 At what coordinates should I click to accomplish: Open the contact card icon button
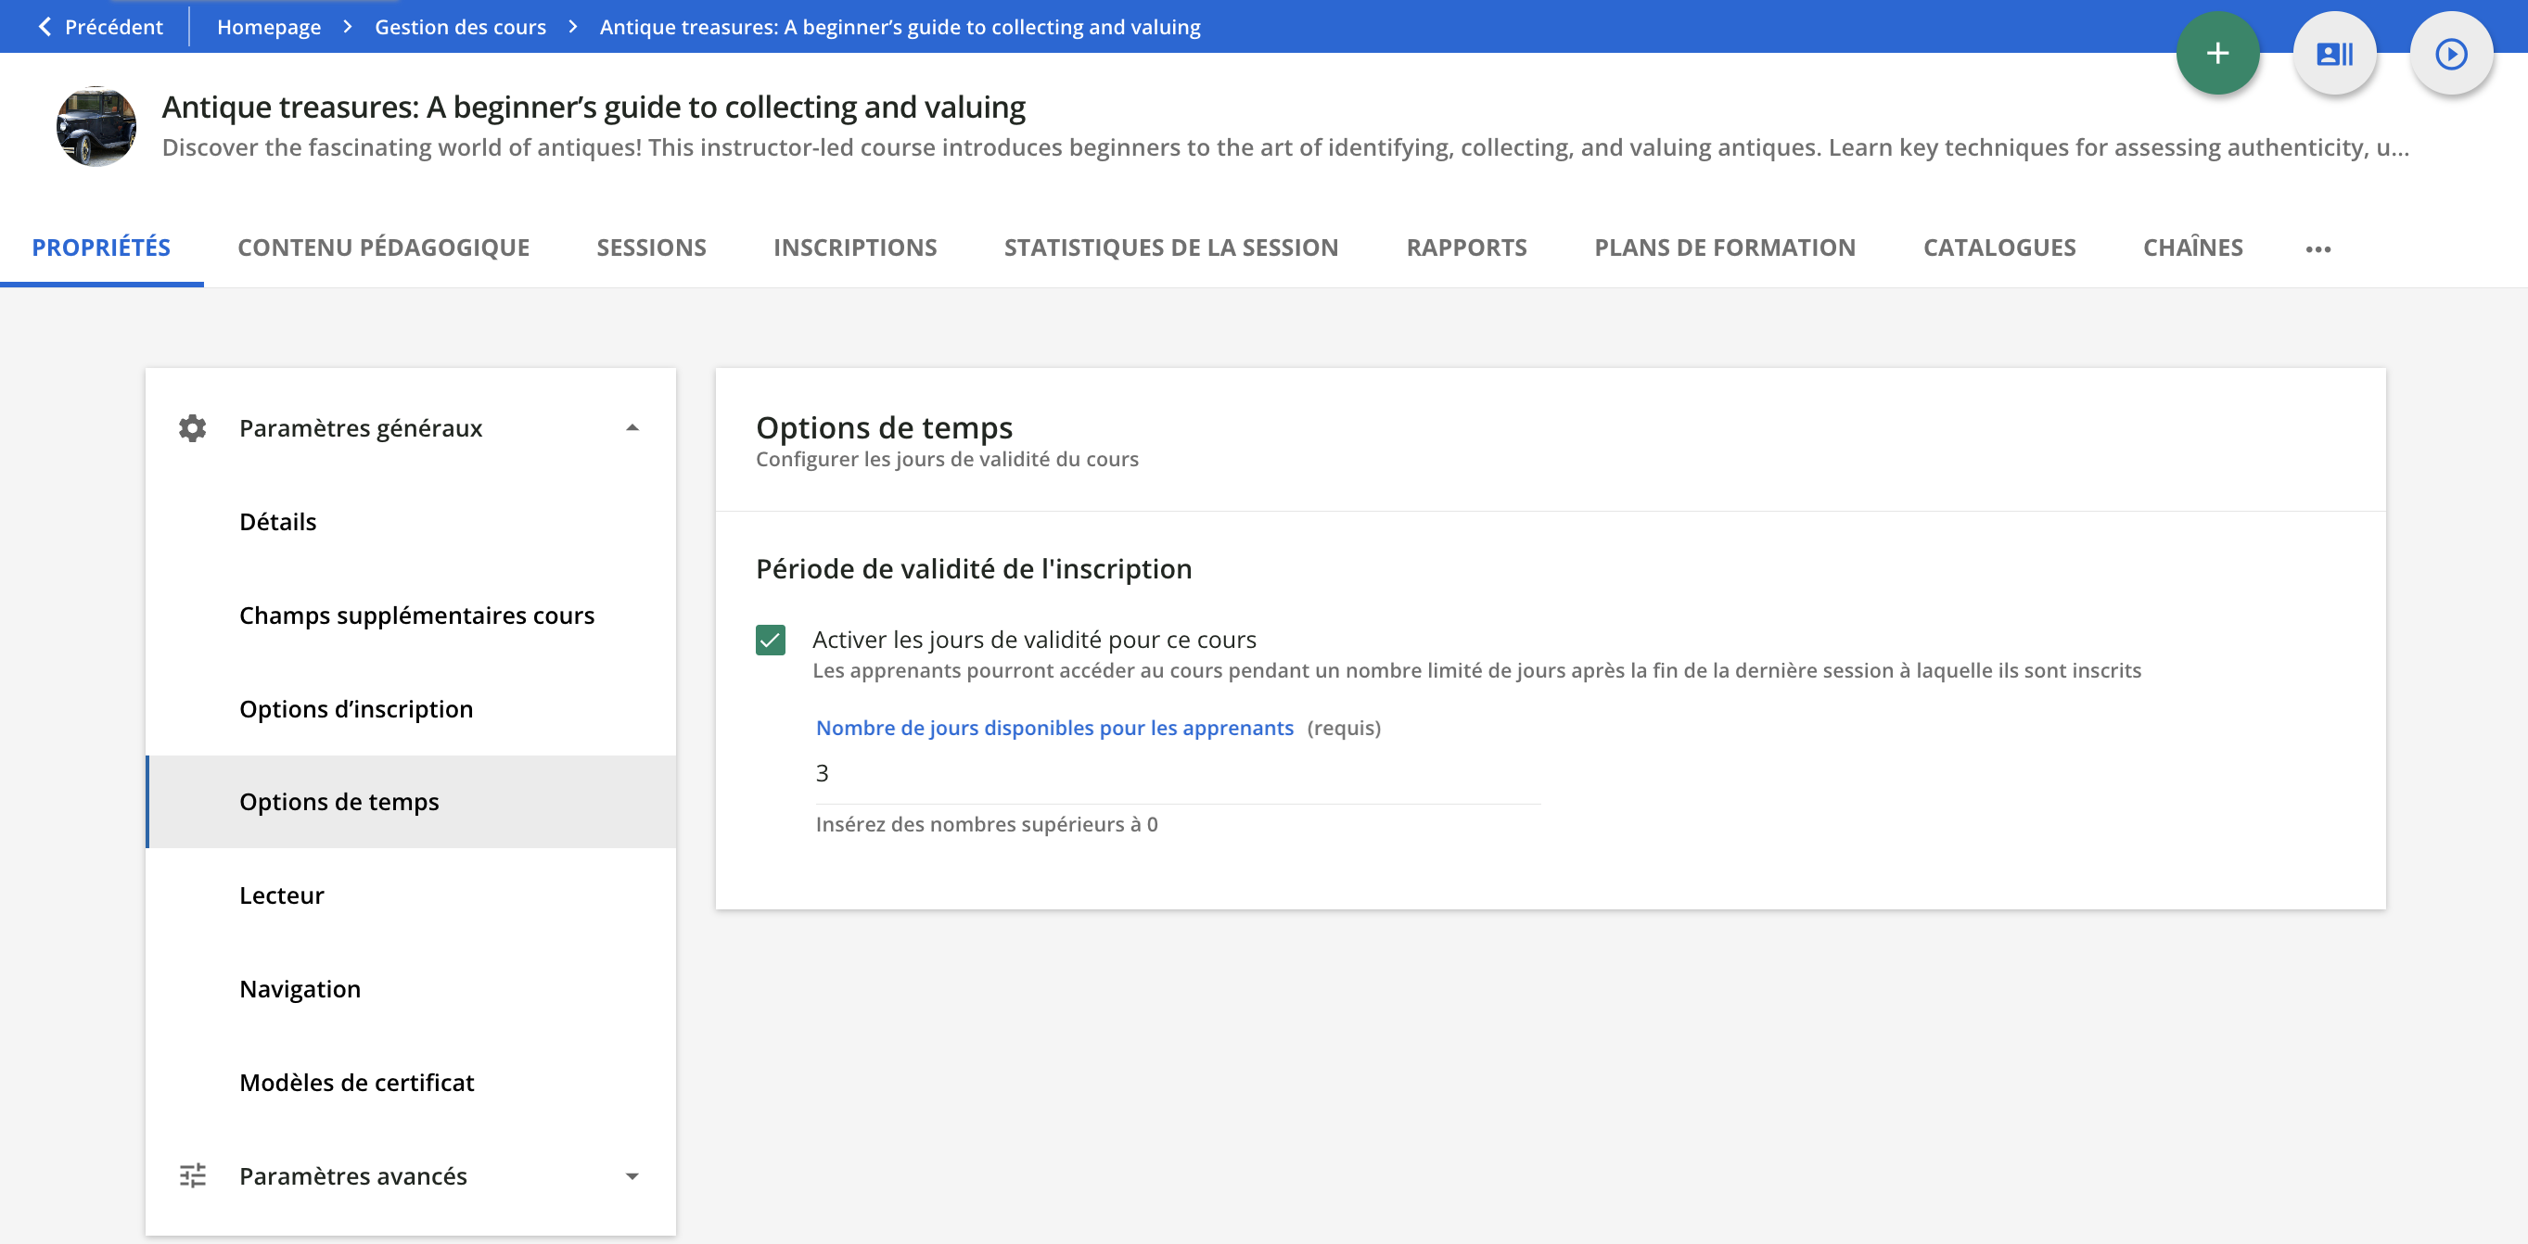(x=2333, y=54)
